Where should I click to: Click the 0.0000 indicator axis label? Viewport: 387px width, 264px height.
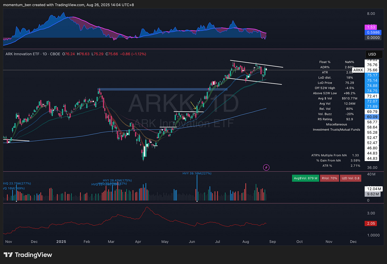(373, 38)
